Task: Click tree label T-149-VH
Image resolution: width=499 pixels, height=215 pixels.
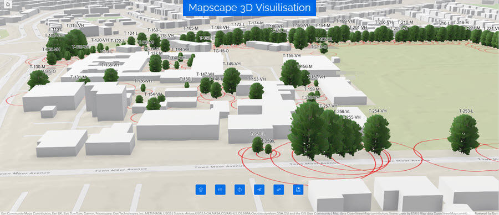Action: tap(232, 64)
